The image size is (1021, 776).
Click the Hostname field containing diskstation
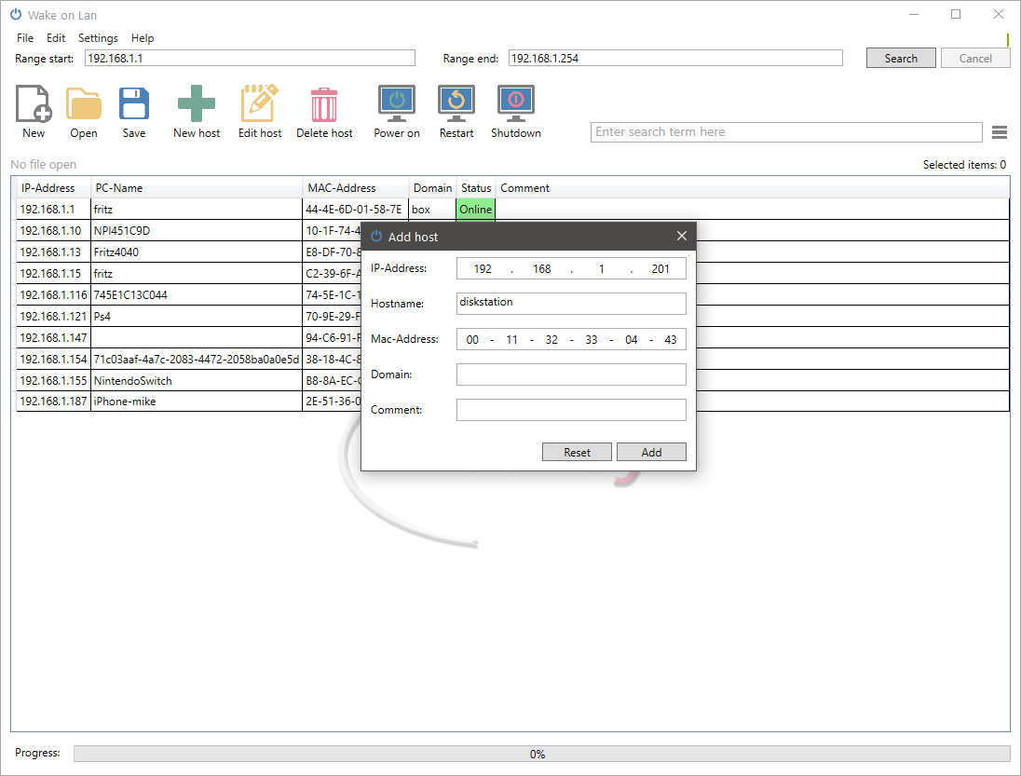(571, 304)
